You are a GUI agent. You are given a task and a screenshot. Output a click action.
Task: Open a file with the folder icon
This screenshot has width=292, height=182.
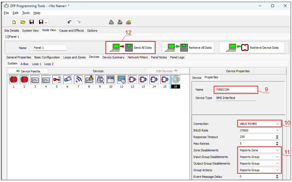pos(23,22)
